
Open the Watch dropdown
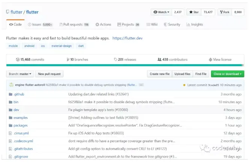click(161, 12)
